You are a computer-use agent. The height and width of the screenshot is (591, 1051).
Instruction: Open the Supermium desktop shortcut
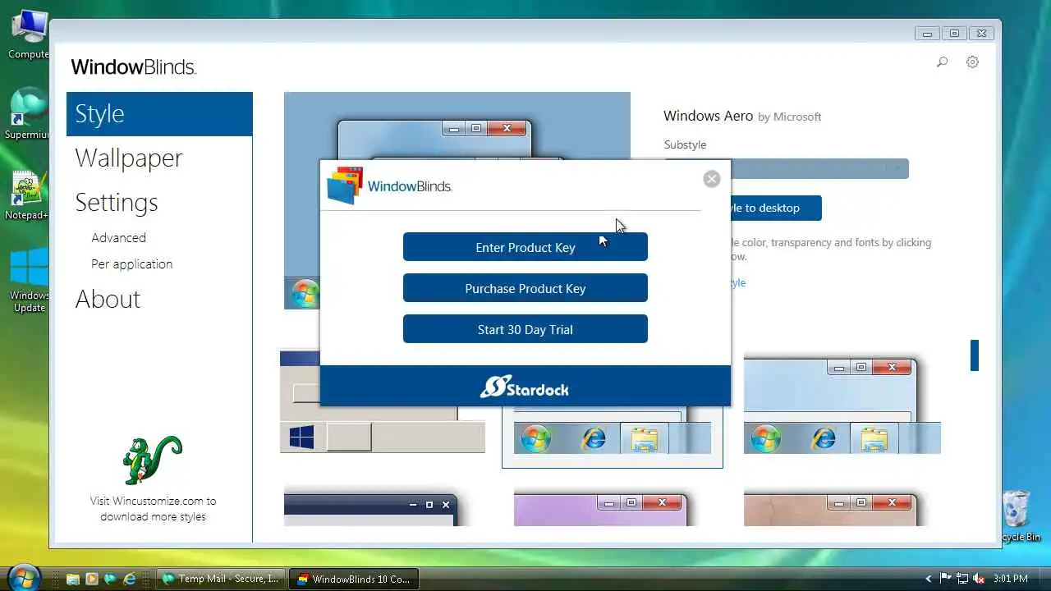(x=28, y=113)
